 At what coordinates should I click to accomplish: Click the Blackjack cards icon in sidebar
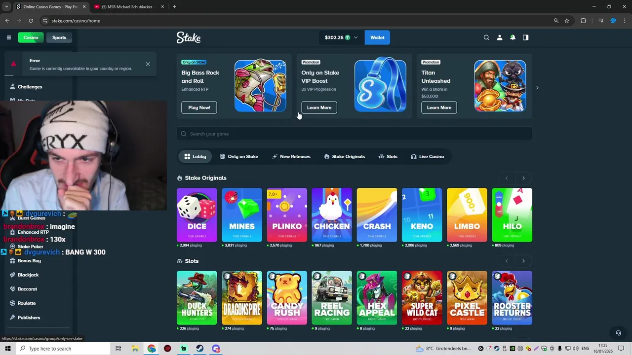(13, 275)
